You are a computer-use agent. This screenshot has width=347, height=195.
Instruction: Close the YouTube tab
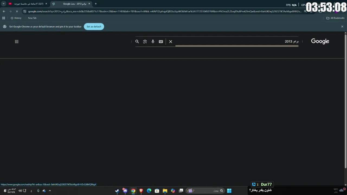point(46,4)
